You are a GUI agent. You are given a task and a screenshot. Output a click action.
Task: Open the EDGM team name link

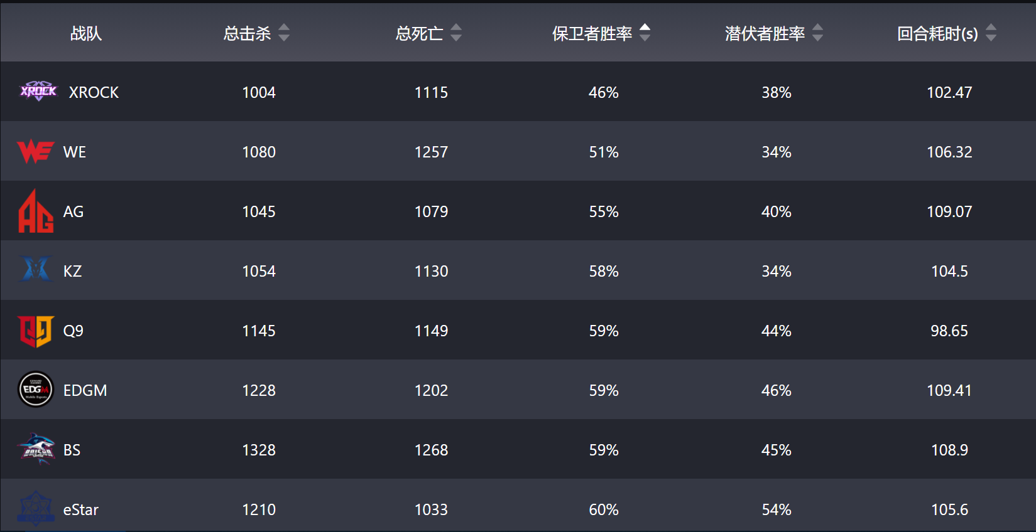(85, 390)
